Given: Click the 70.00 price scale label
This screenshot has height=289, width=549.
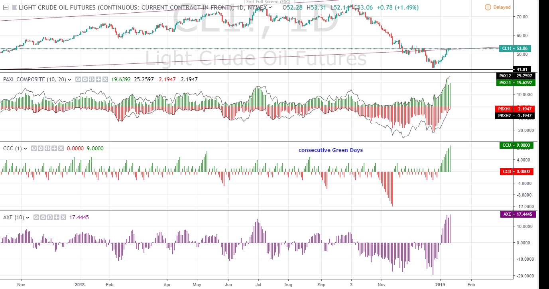Looking at the screenshot, I should click(x=522, y=17).
